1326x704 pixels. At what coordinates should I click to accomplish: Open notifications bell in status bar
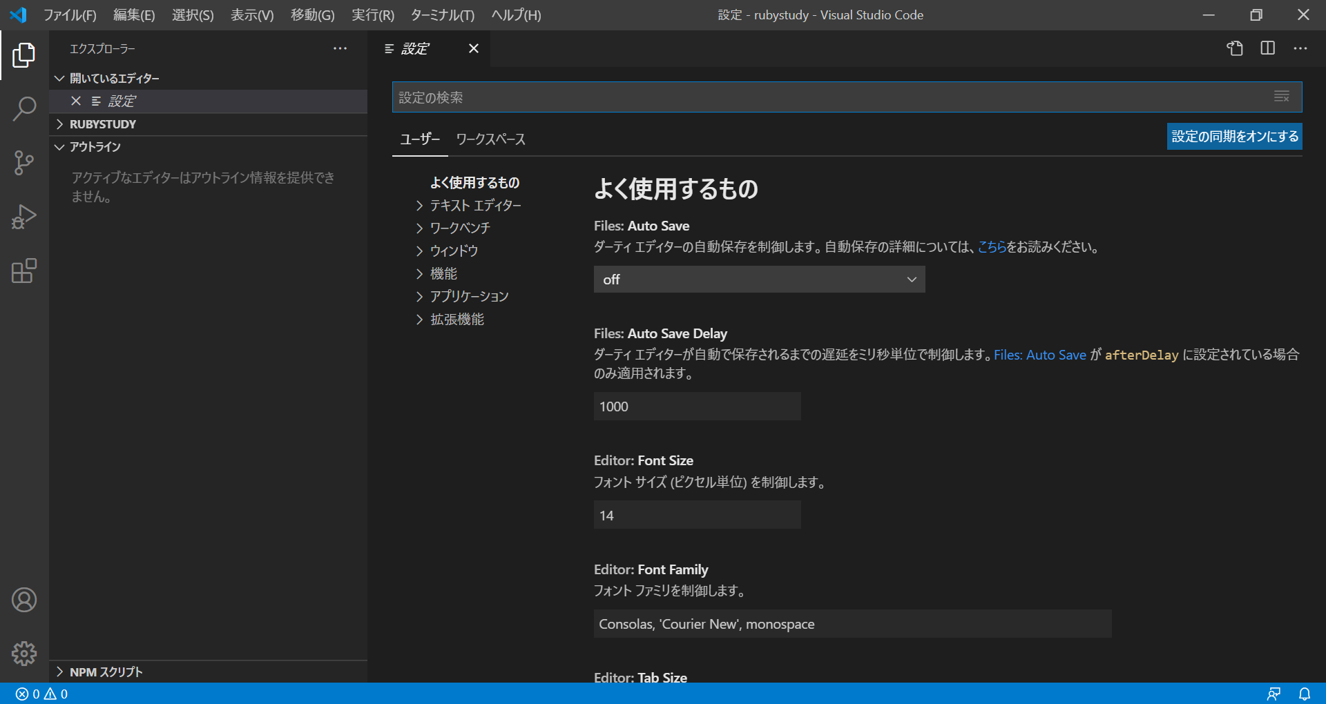[1305, 694]
